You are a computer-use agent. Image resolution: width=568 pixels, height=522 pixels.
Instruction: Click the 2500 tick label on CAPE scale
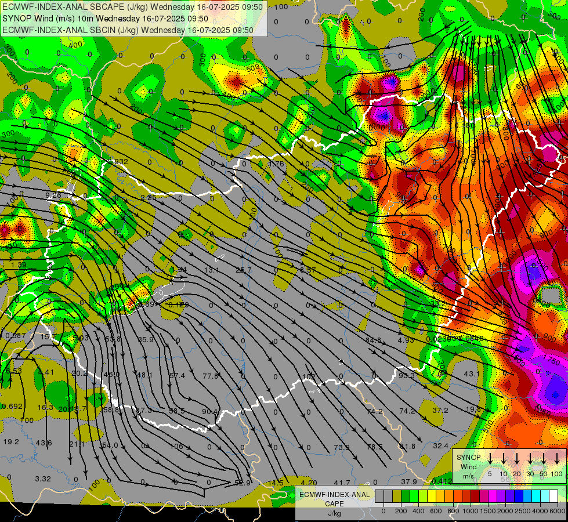coord(523,511)
